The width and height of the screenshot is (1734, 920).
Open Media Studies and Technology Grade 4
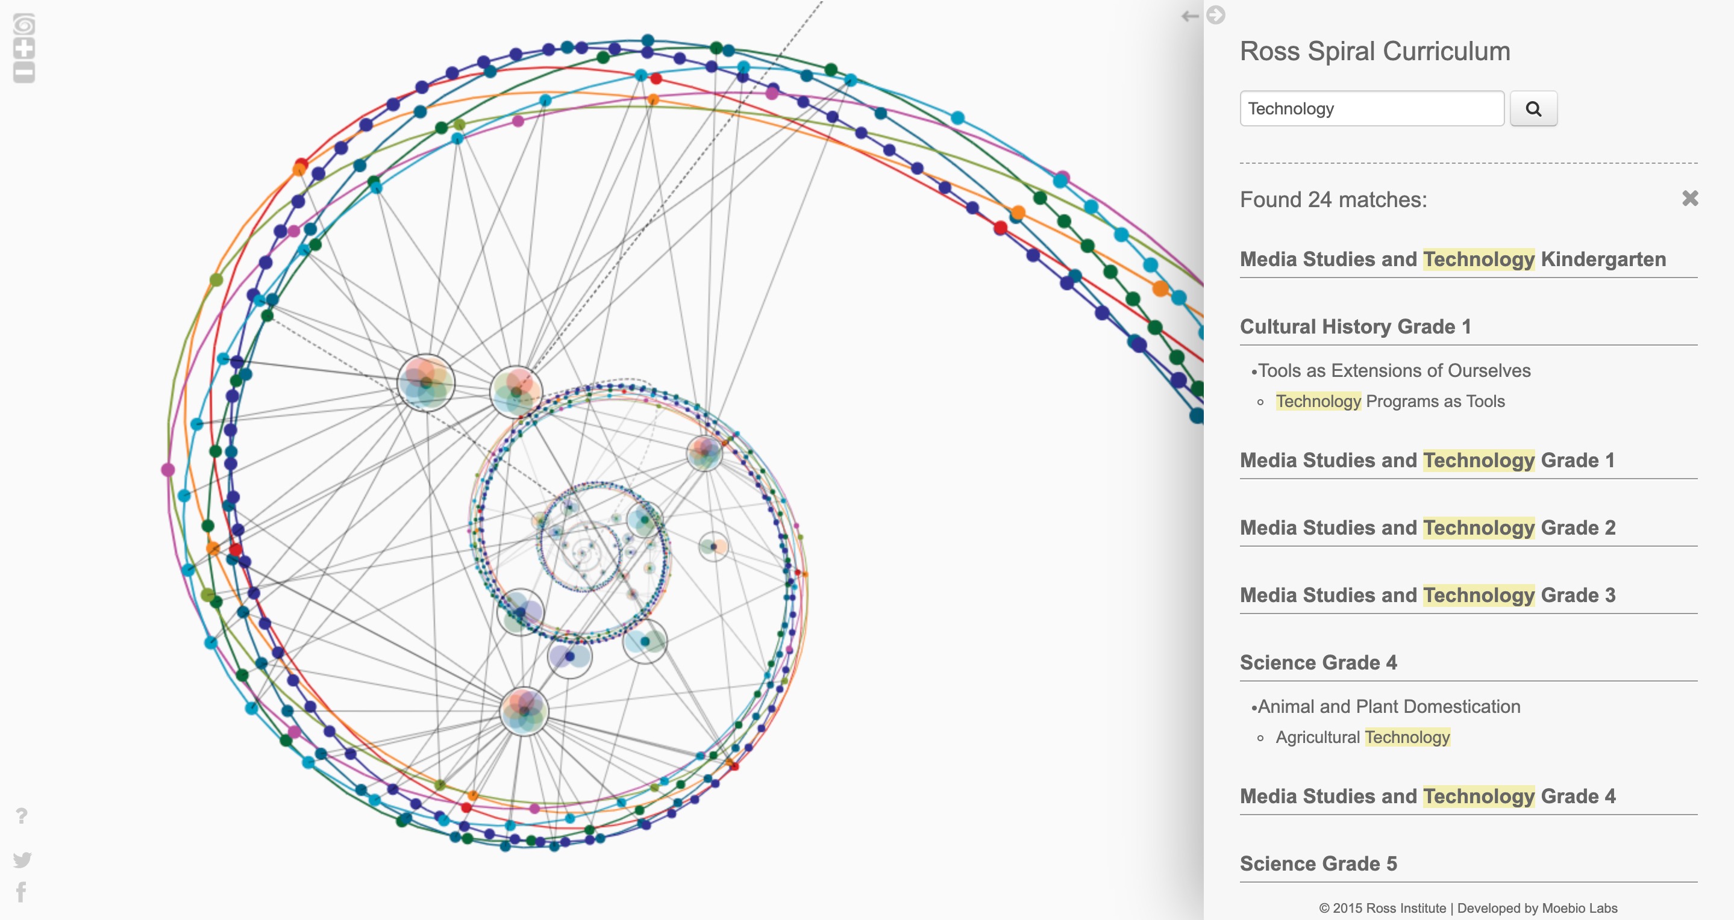(1427, 797)
